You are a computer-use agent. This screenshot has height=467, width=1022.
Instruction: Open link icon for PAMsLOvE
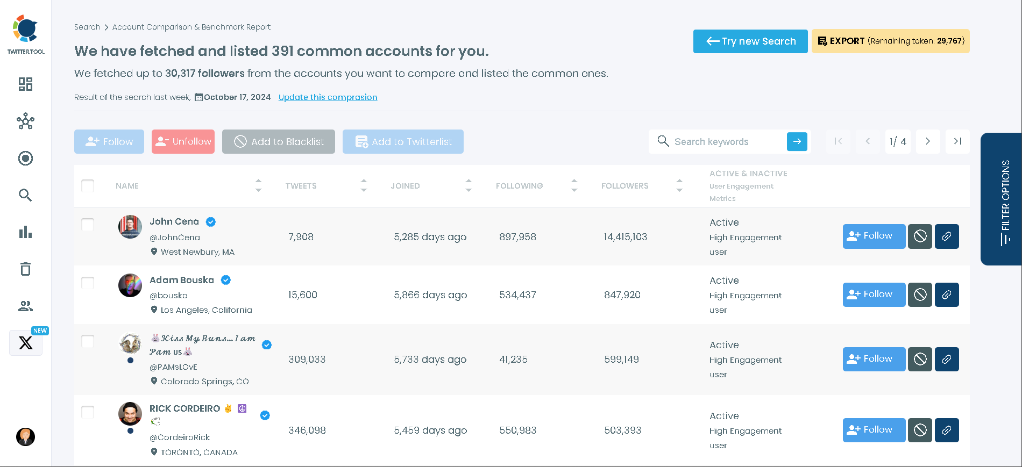pyautogui.click(x=947, y=359)
